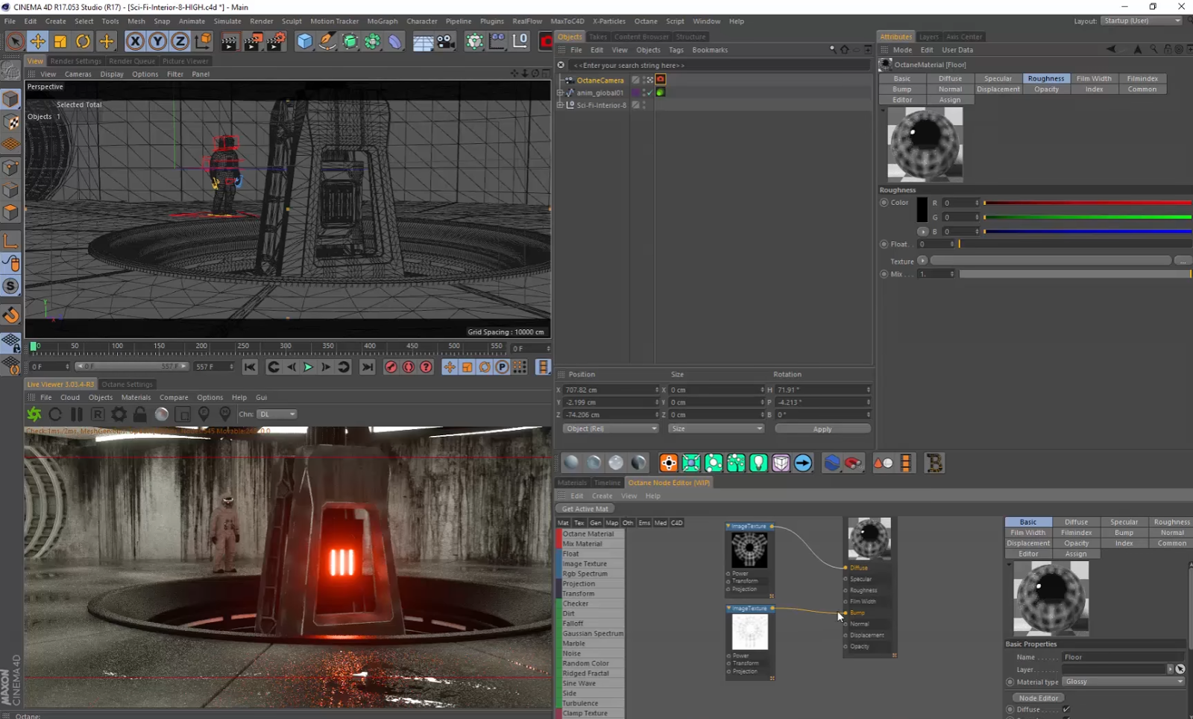The width and height of the screenshot is (1193, 719).
Task: Select the Cube primitive tool
Action: 304,42
